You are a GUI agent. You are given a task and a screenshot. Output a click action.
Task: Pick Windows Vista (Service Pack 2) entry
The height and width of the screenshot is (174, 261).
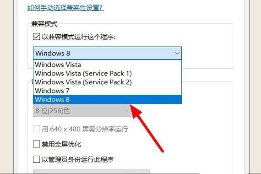(x=107, y=82)
